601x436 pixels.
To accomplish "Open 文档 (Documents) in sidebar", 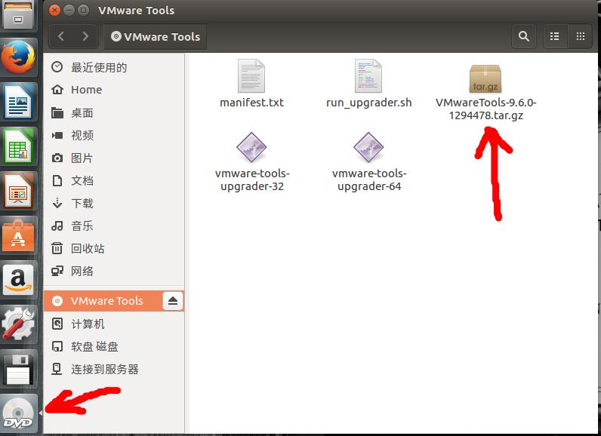I will tap(114, 180).
